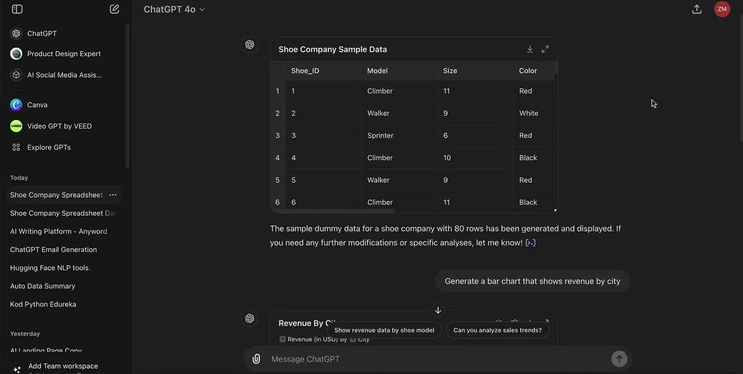Open options for the Shoe Company Spreadsheet chat
This screenshot has width=743, height=374.
[113, 195]
